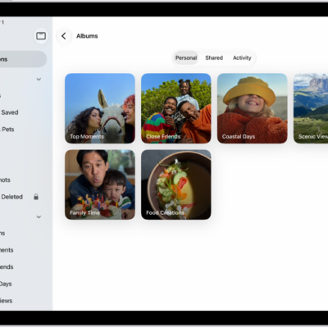Screen dimensions: 328x328
Task: Open the Family Time album
Action: tap(100, 184)
